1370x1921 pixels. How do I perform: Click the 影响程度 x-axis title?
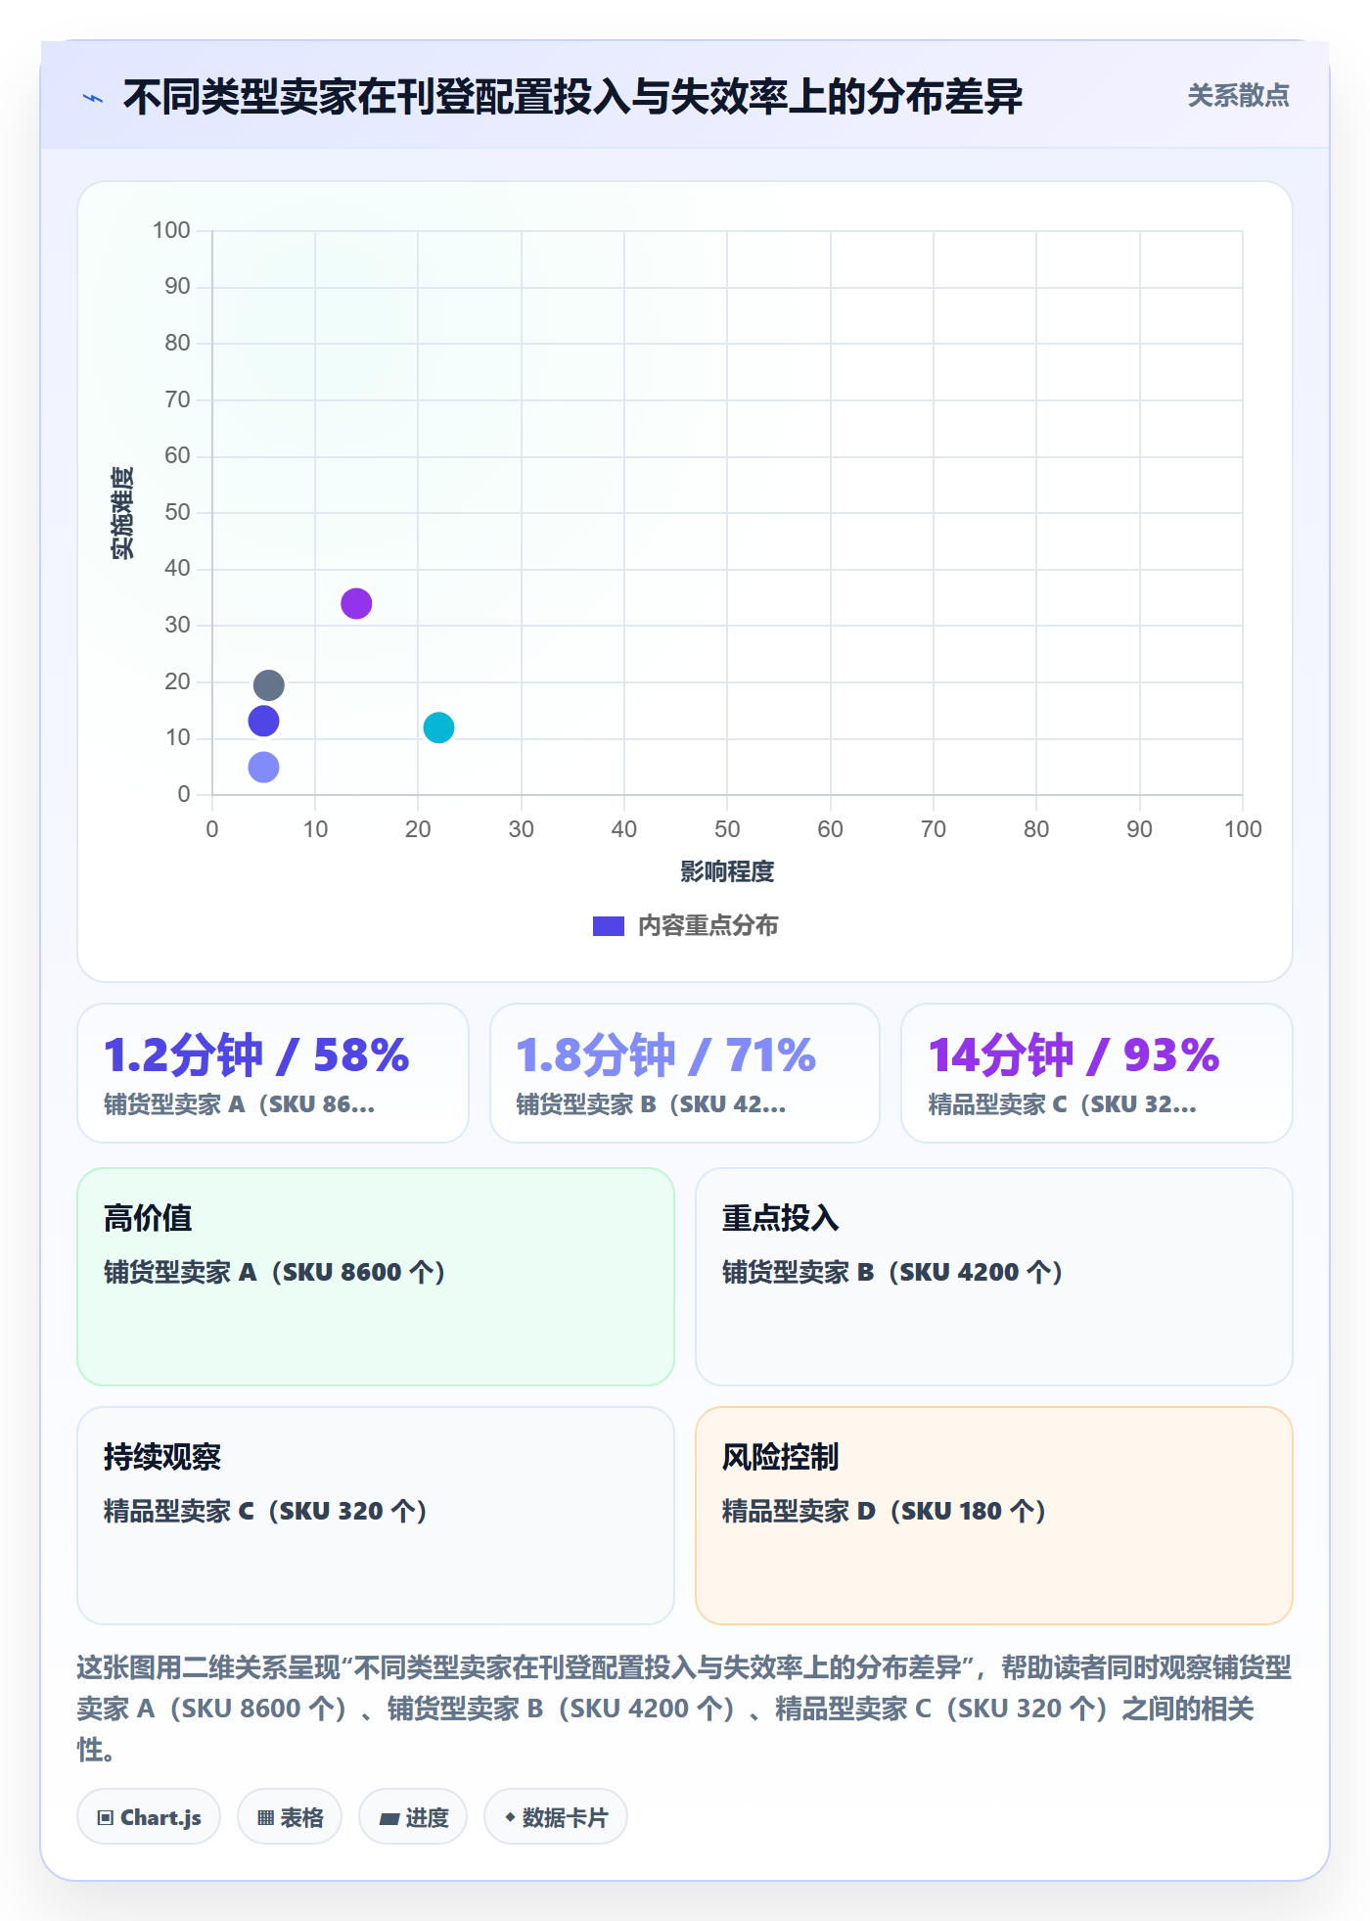point(727,871)
